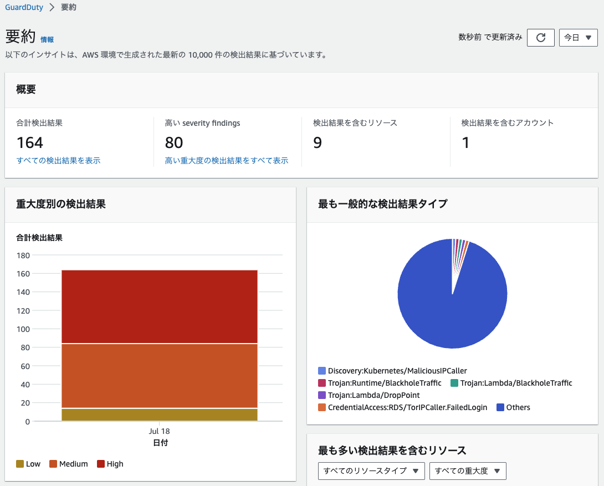This screenshot has width=604, height=486.
Task: Click the accounts count 1
Action: (x=465, y=143)
